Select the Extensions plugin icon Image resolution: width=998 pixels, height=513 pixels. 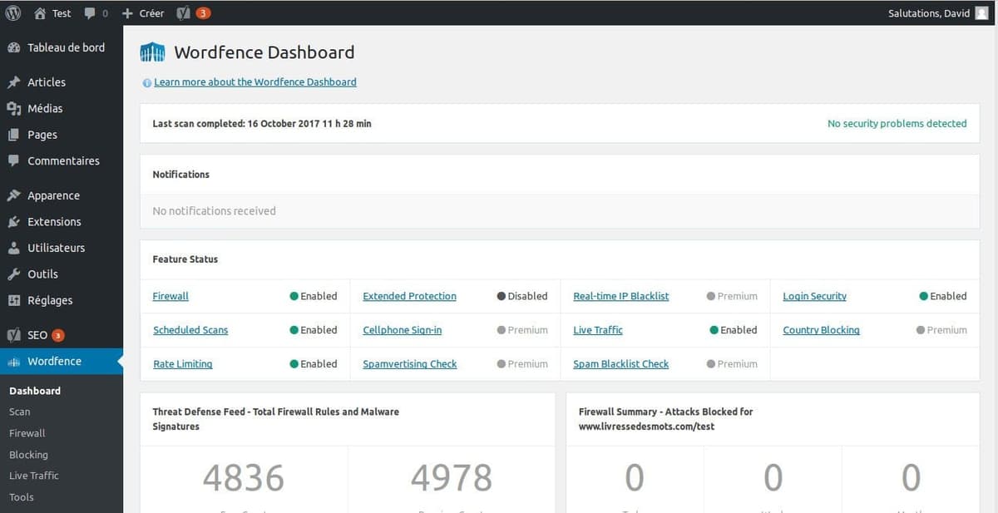point(13,221)
